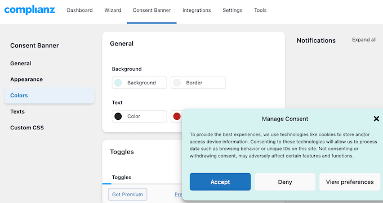The height and width of the screenshot is (203, 383).
Task: Open the Wizard tab
Action: click(x=113, y=10)
